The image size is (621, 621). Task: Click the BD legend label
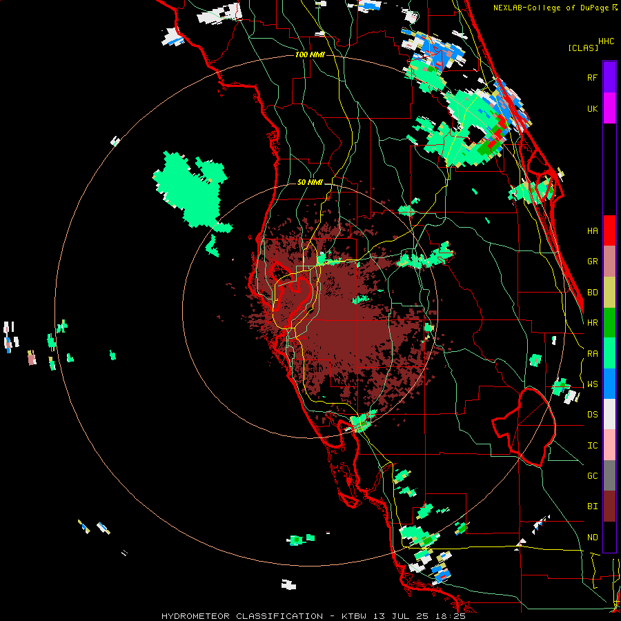click(x=592, y=293)
